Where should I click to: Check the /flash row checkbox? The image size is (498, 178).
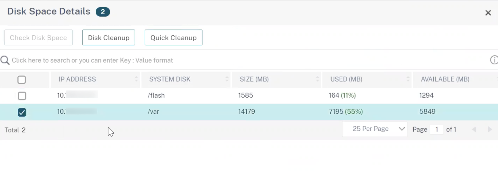[x=22, y=96]
